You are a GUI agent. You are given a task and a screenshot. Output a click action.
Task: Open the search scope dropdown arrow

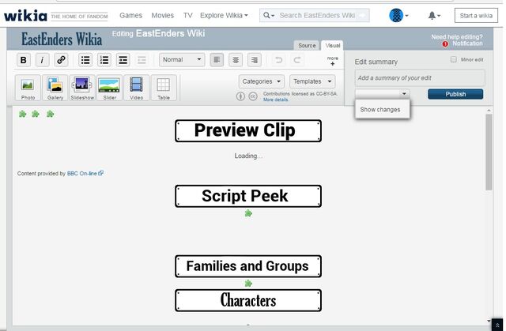[269, 16]
